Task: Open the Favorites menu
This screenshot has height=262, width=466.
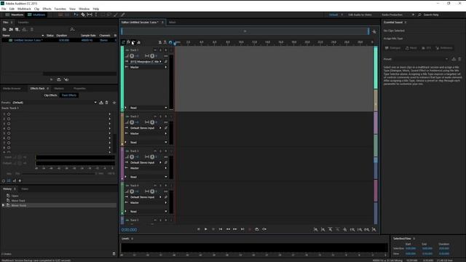Action: pyautogui.click(x=60, y=9)
